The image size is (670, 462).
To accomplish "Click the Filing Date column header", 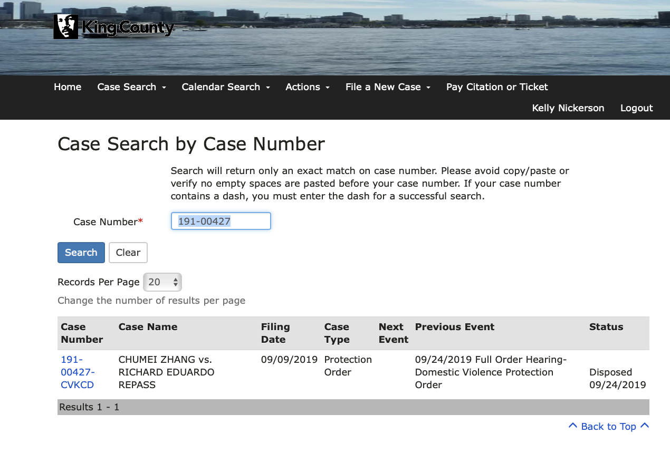I will click(x=275, y=333).
